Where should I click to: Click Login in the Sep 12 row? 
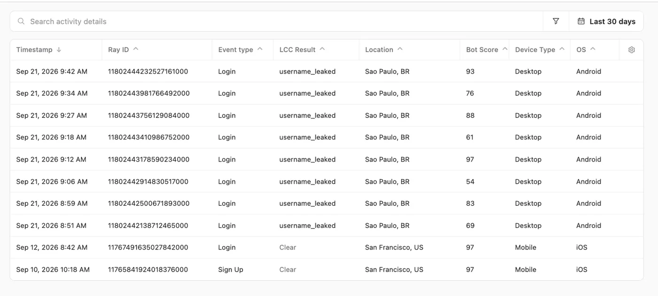227,248
